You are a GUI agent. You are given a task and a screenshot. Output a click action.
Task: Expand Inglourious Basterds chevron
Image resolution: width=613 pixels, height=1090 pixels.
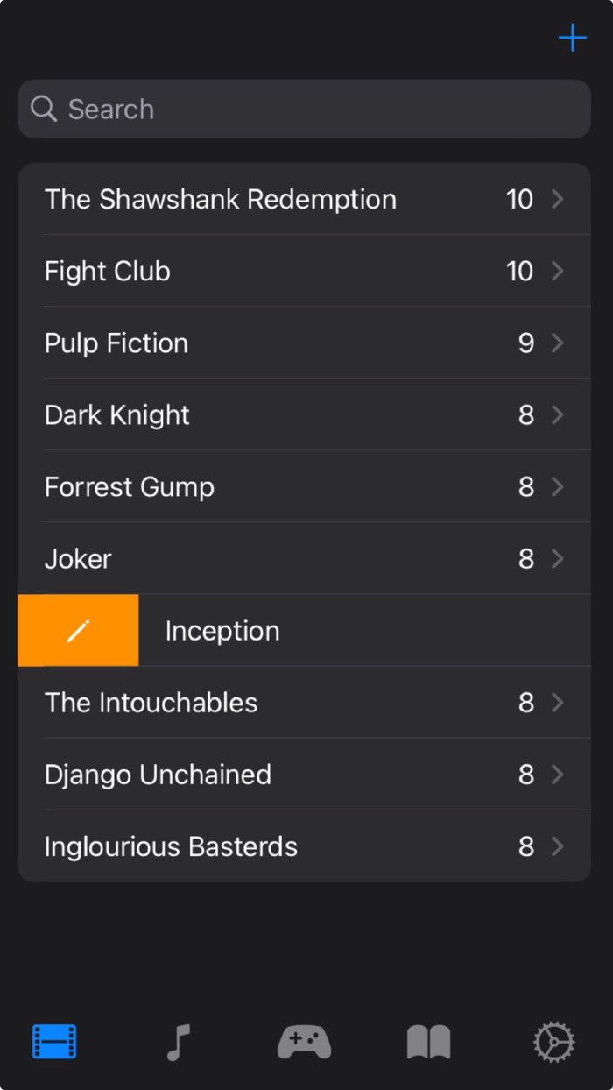point(557,846)
